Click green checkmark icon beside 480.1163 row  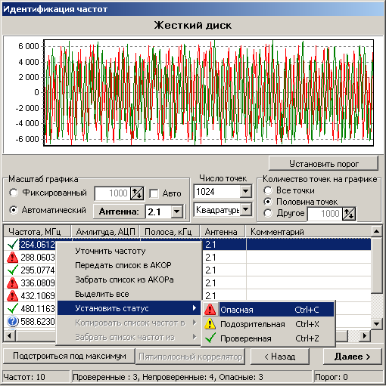coord(13,308)
